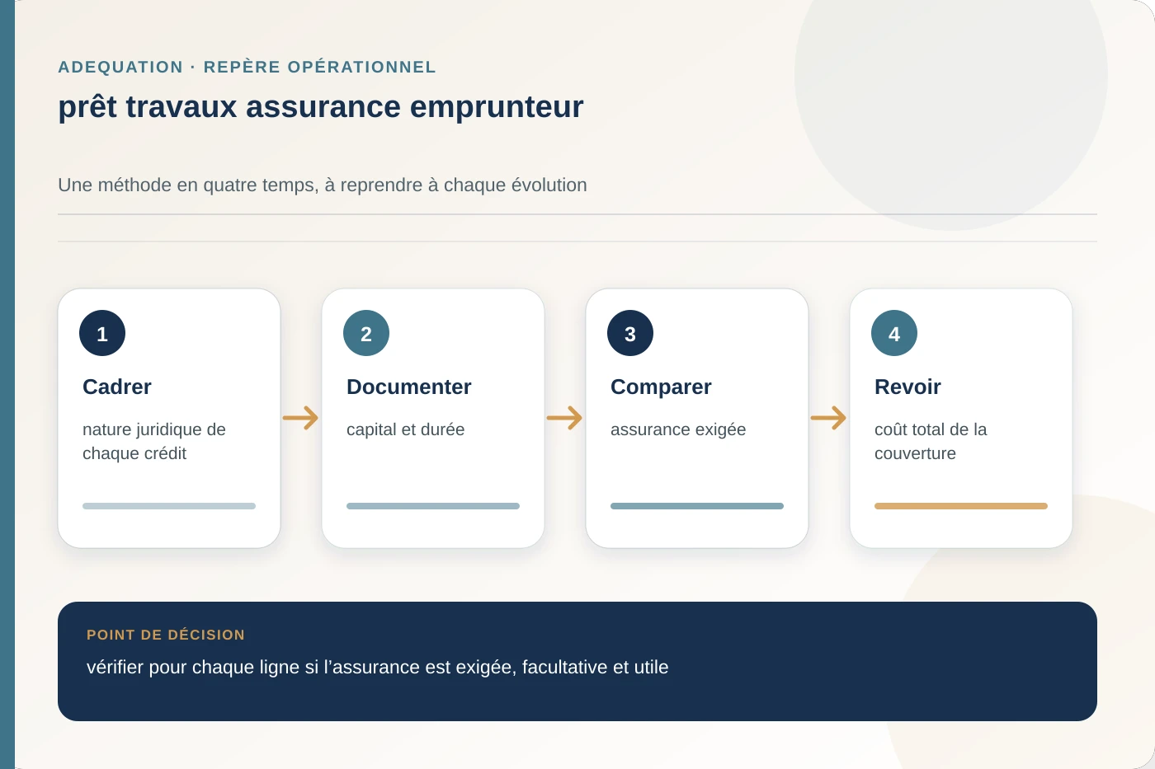The height and width of the screenshot is (769, 1155).
Task: Click the "Revoir" step title
Action: tap(907, 387)
